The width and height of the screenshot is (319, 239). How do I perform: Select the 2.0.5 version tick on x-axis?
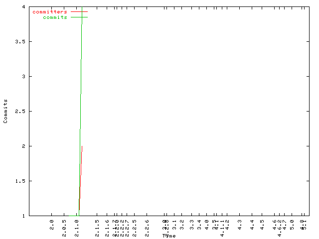click(65, 225)
